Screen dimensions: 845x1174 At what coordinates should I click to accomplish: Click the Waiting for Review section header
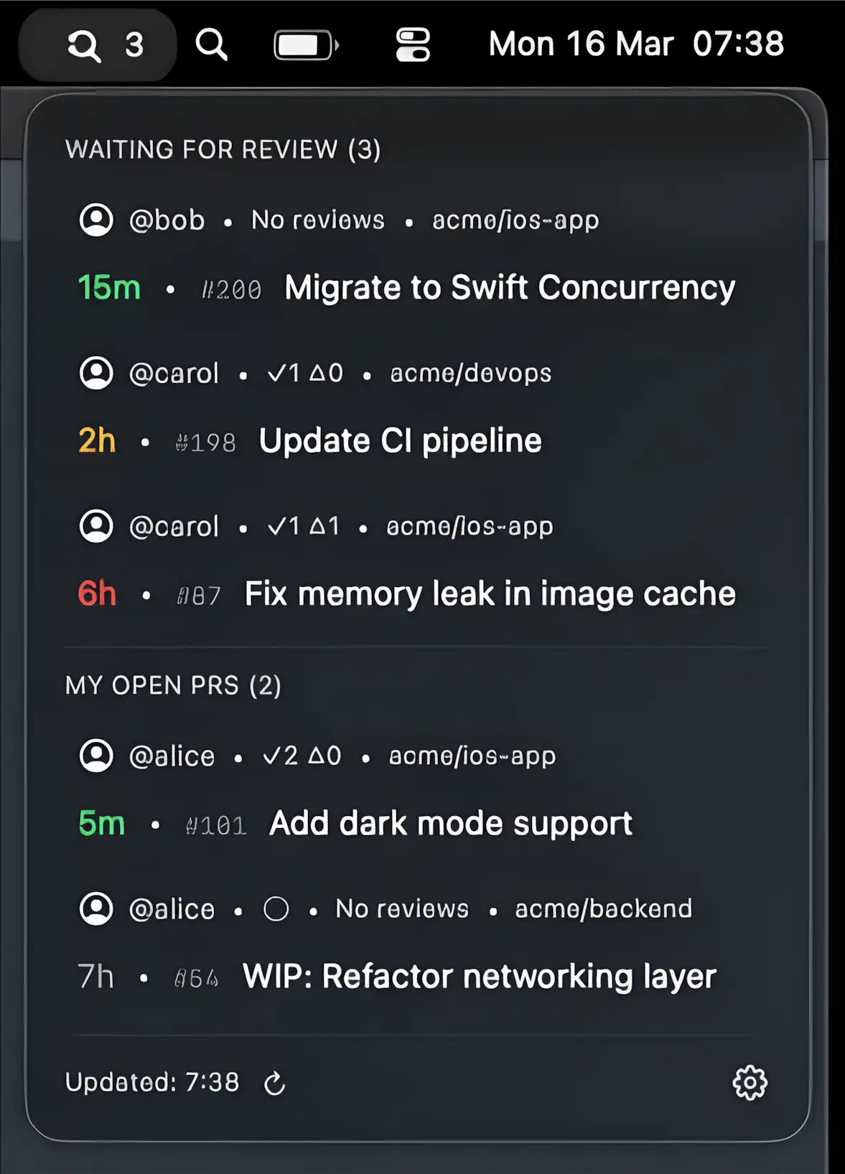223,149
